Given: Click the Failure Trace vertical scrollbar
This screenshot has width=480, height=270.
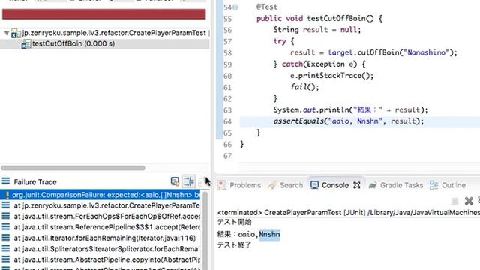Looking at the screenshot, I should (x=205, y=230).
